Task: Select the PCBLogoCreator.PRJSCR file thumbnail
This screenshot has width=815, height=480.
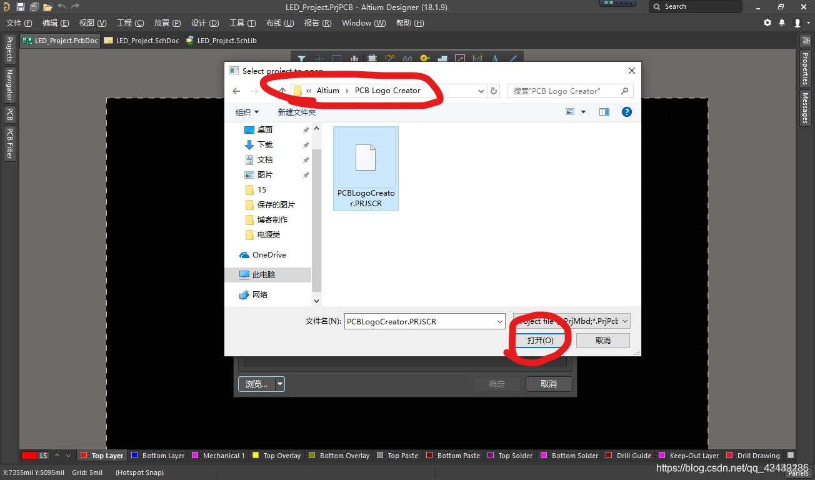Action: tap(366, 167)
